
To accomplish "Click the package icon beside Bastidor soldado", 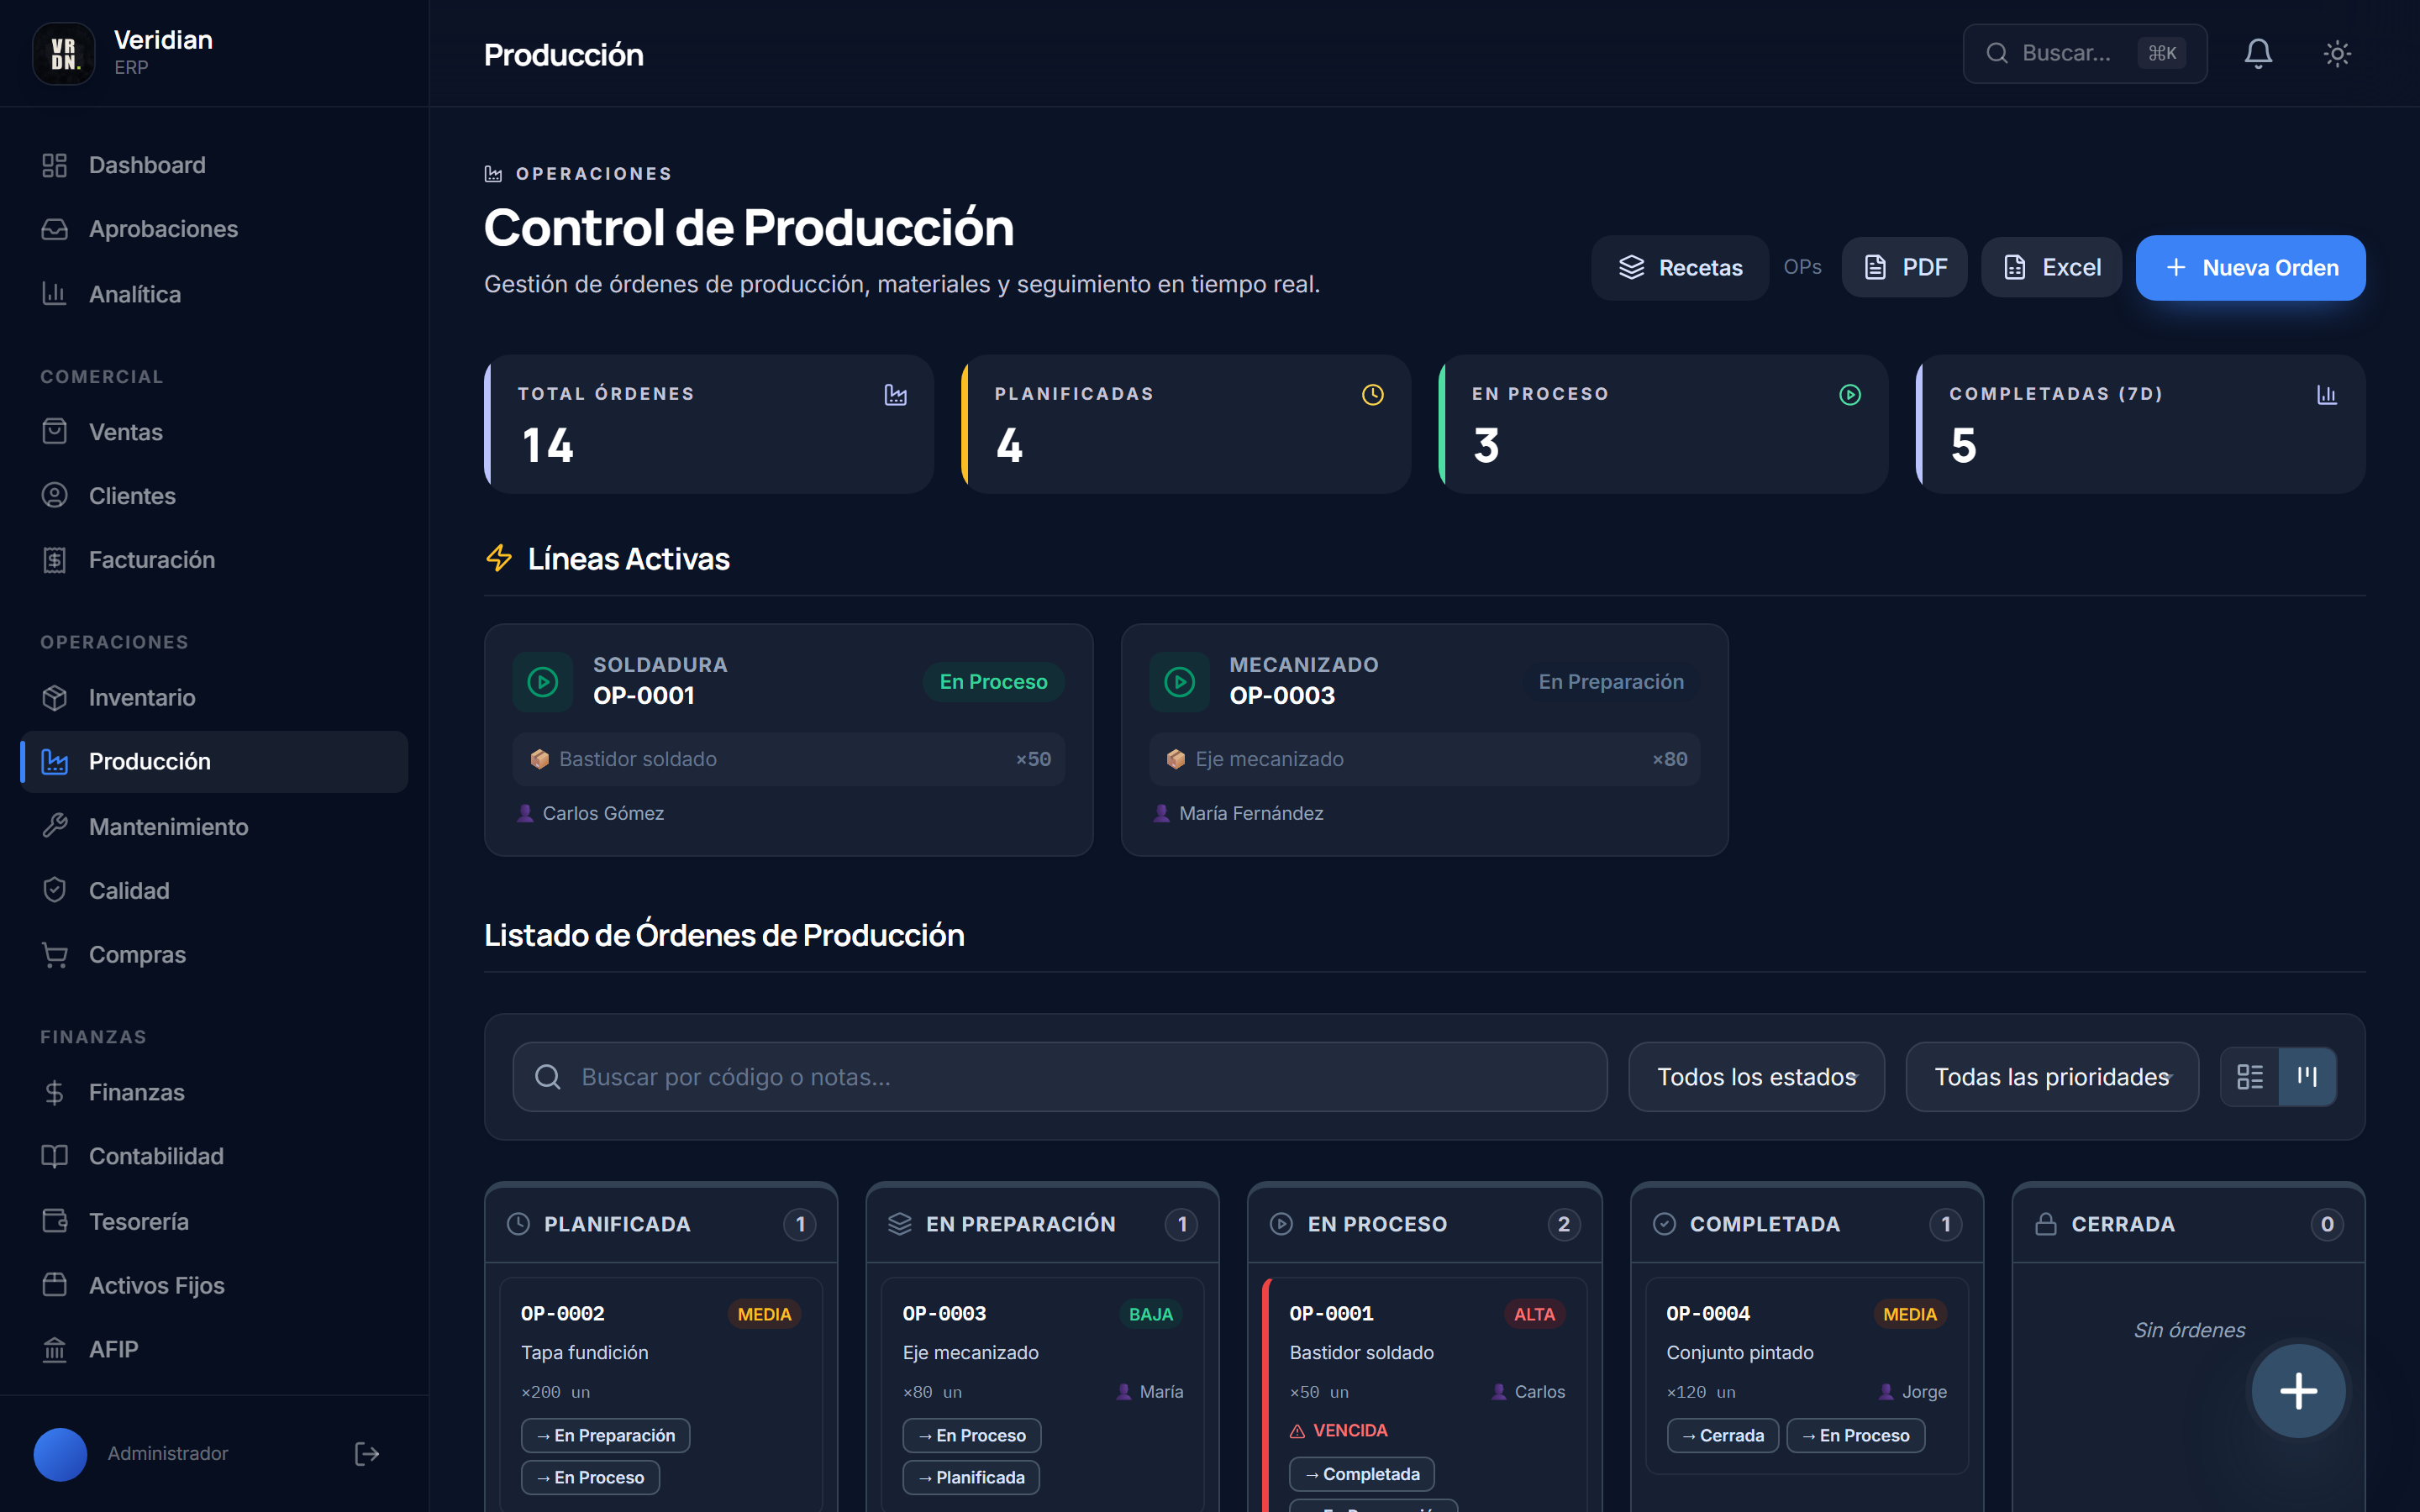I will 540,759.
